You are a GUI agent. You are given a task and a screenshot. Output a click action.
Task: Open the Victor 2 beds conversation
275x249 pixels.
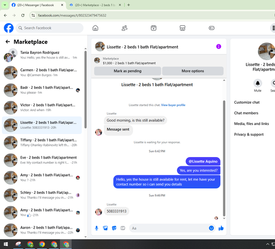42,107
